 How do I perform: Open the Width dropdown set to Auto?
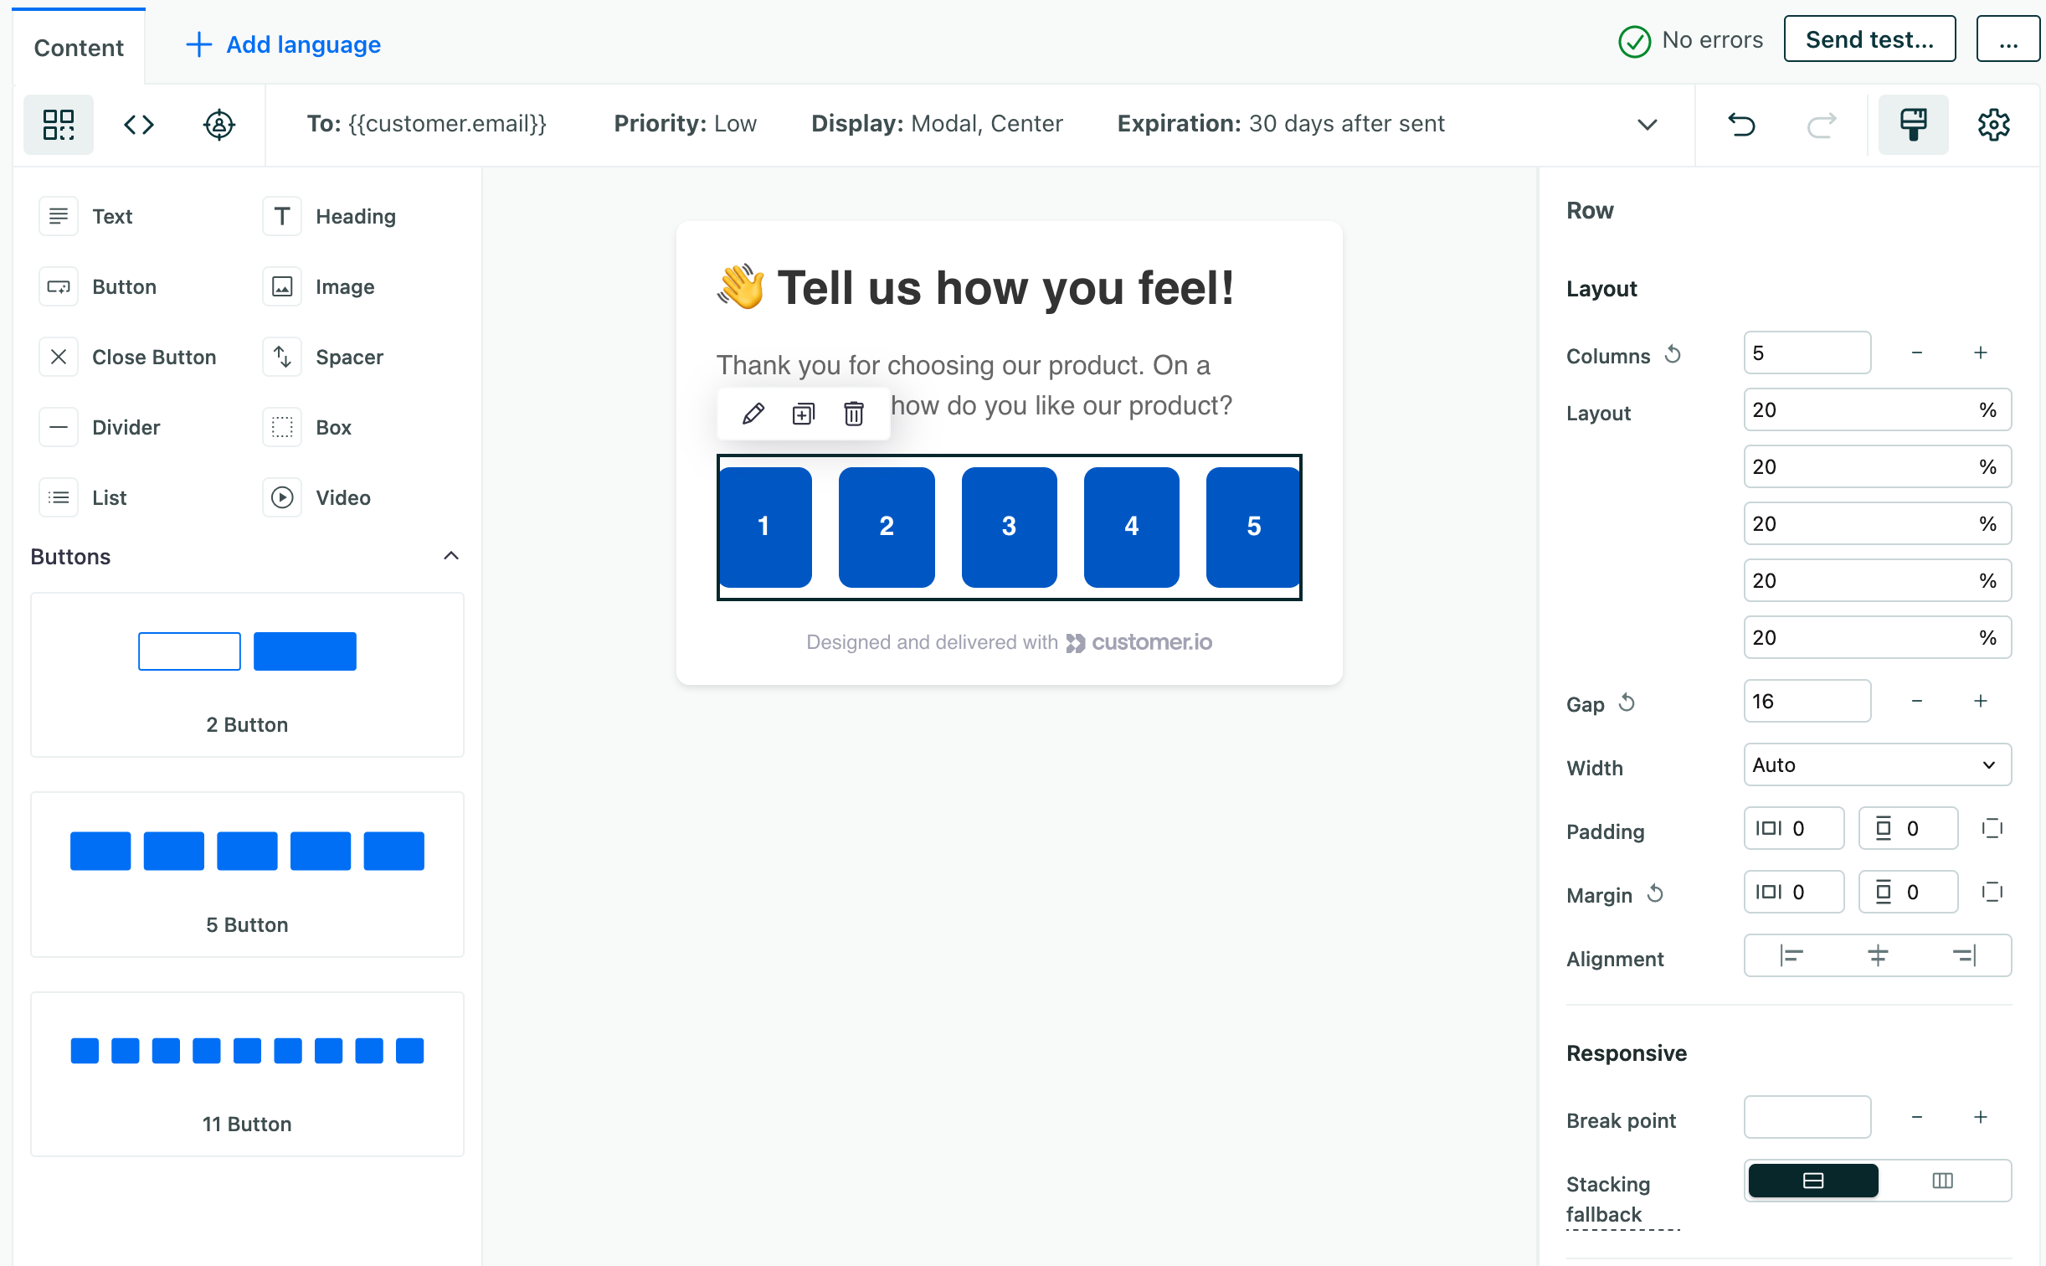pyautogui.click(x=1877, y=765)
